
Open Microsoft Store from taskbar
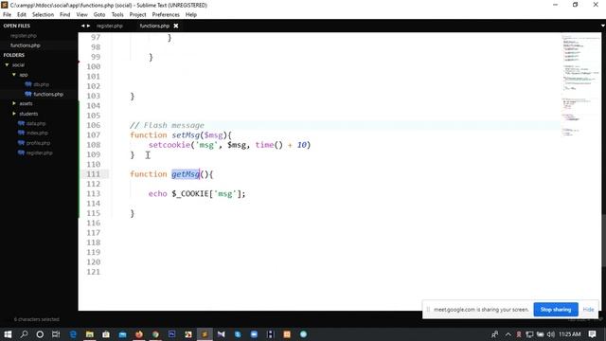point(106,334)
